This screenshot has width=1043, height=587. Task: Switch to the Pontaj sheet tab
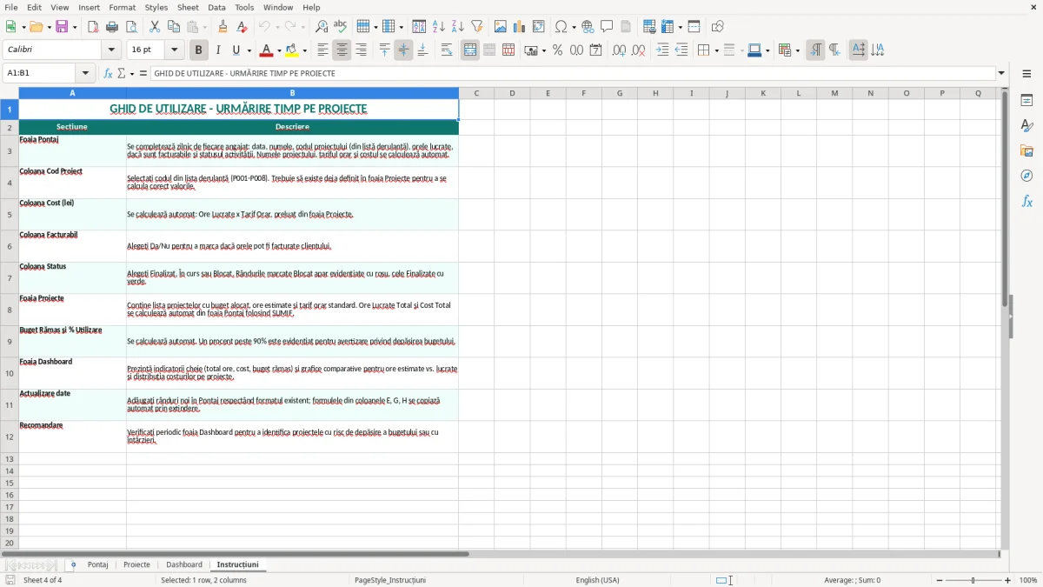(x=97, y=564)
